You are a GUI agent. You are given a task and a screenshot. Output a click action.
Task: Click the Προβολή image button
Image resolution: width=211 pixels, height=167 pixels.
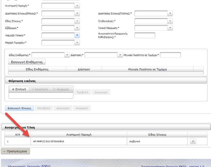[x=82, y=92]
